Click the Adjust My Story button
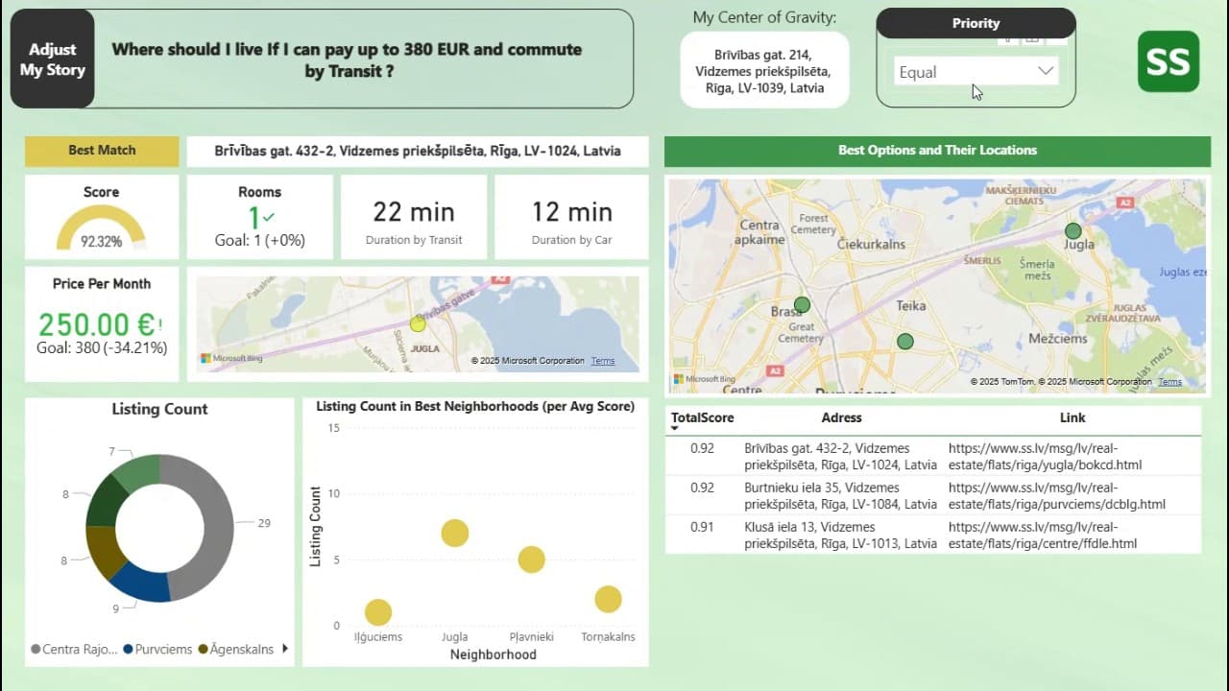 [x=52, y=60]
